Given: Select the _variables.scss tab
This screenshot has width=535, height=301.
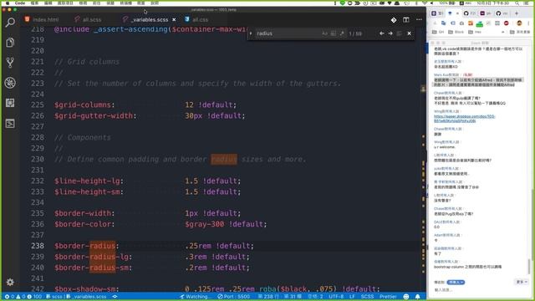Looking at the screenshot, I should tap(150, 20).
